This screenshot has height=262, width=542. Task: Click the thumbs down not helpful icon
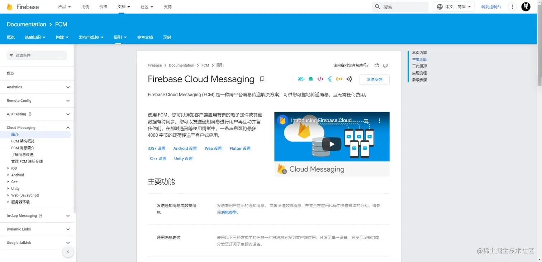coord(385,65)
